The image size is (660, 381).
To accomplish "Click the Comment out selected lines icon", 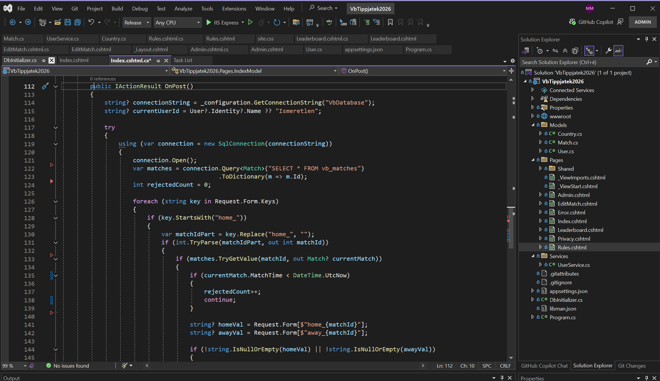I will 367,23.
